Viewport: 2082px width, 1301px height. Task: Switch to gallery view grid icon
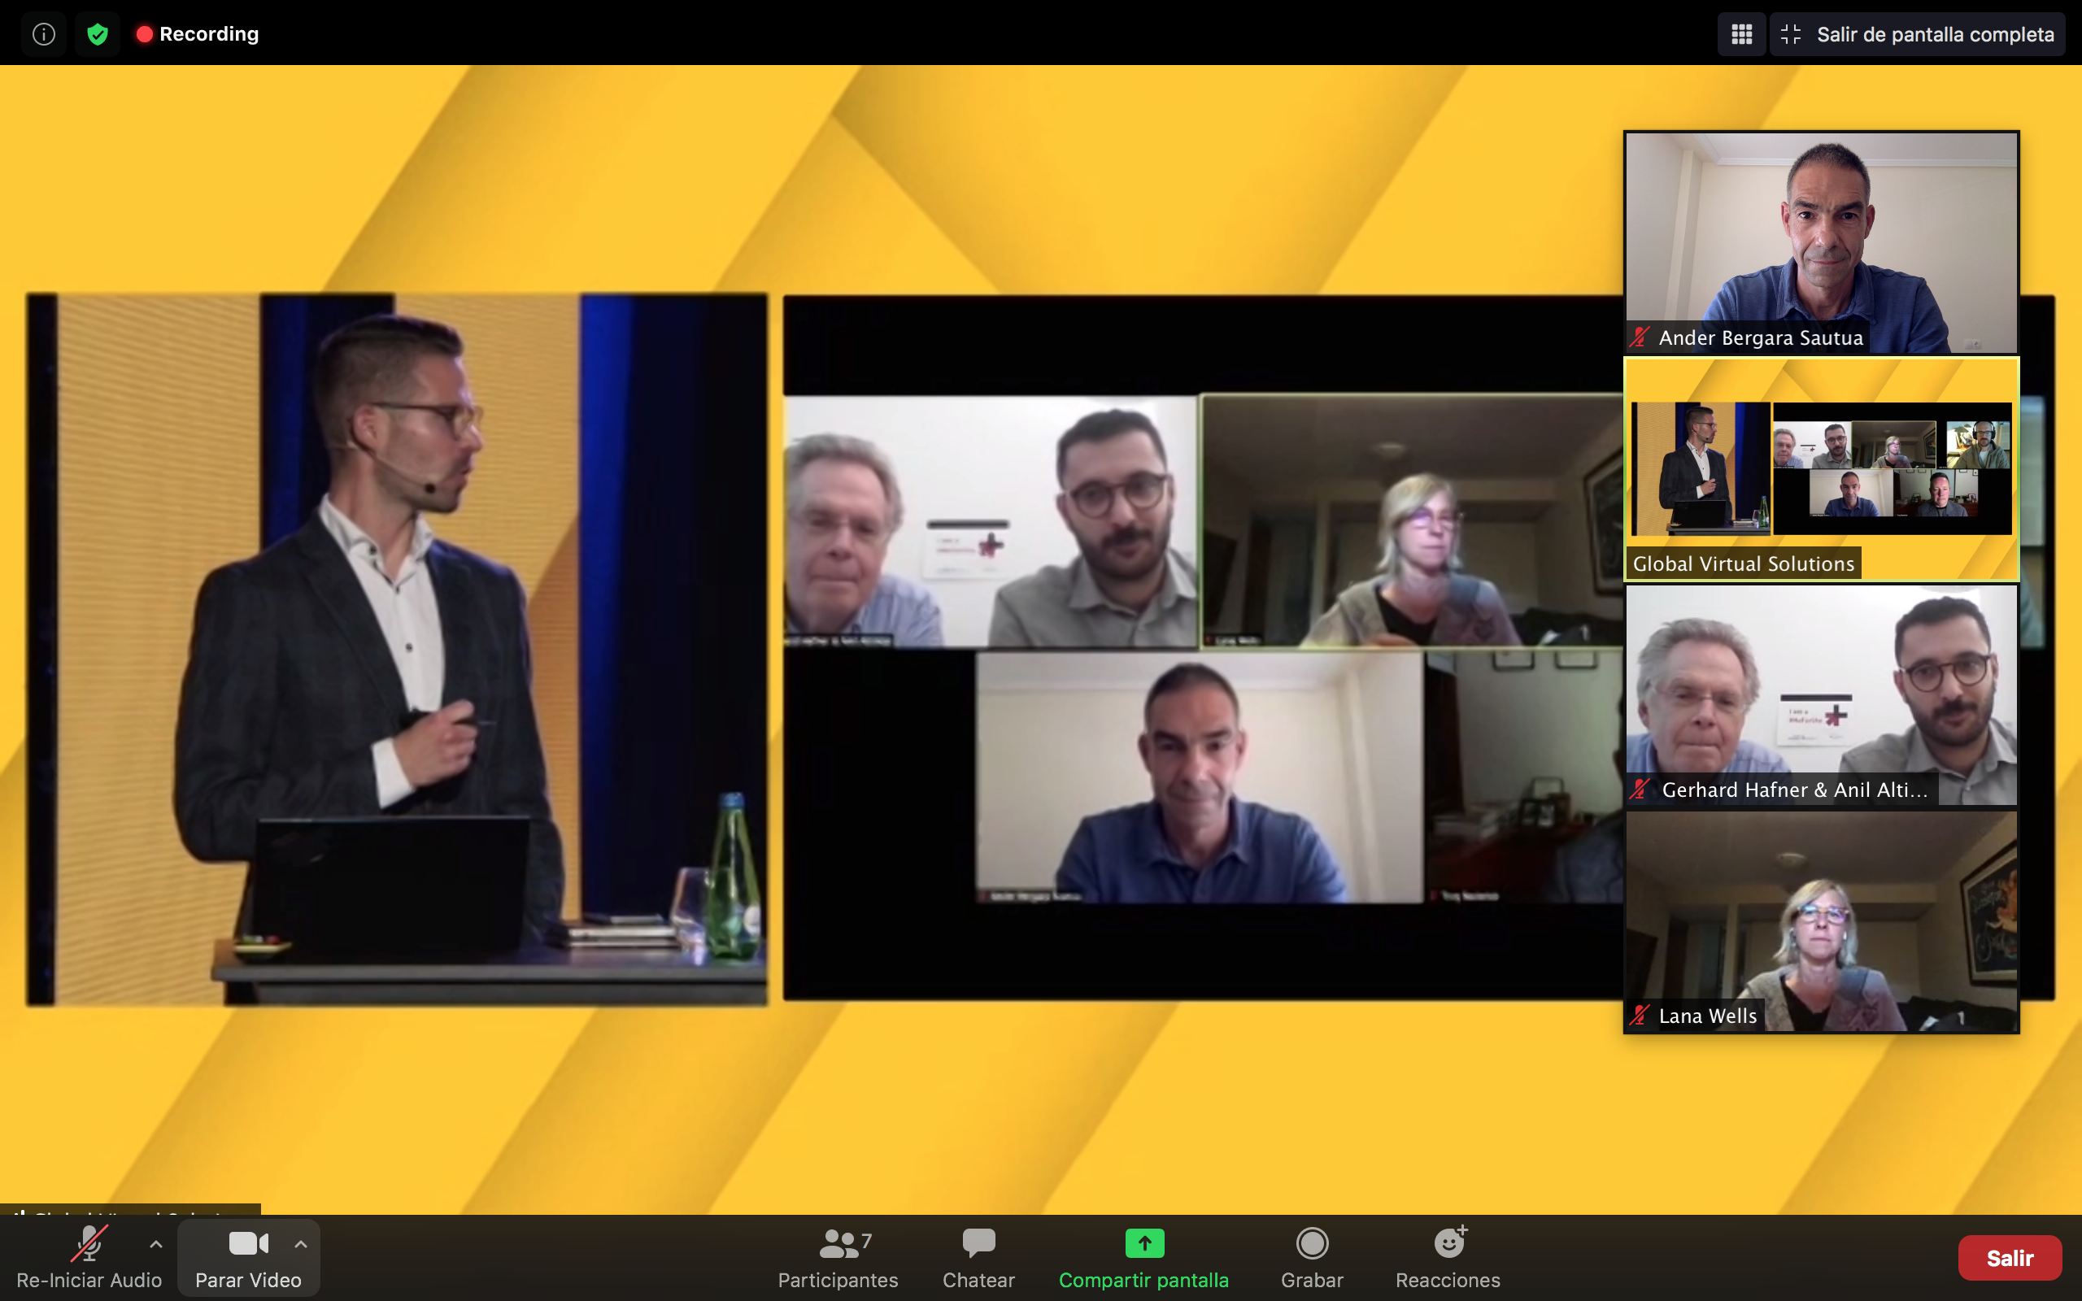1741,33
